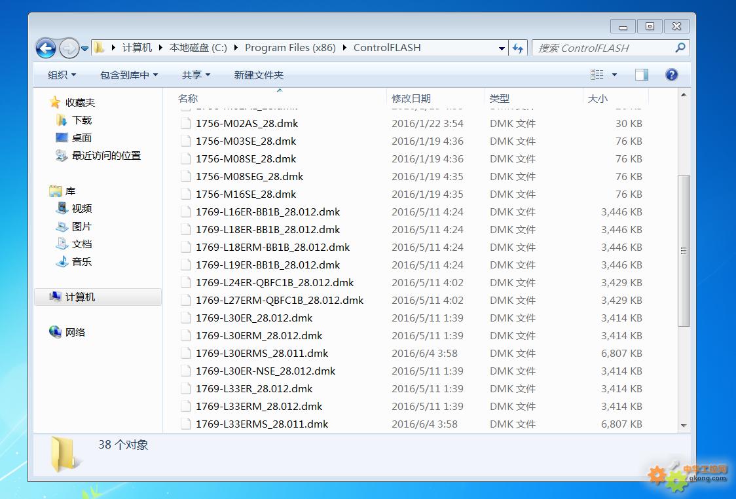Expand arrow after 计算机 in address bar
The height and width of the screenshot is (499, 736).
[x=160, y=48]
